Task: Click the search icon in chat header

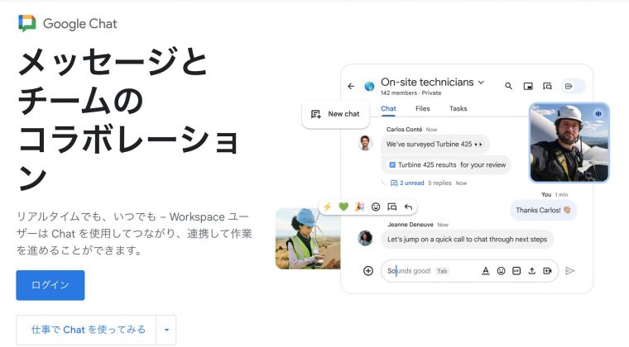Action: coord(507,85)
